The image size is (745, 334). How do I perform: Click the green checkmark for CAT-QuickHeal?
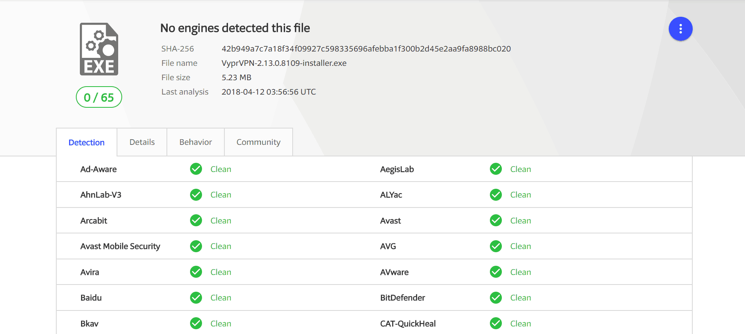[x=496, y=324]
